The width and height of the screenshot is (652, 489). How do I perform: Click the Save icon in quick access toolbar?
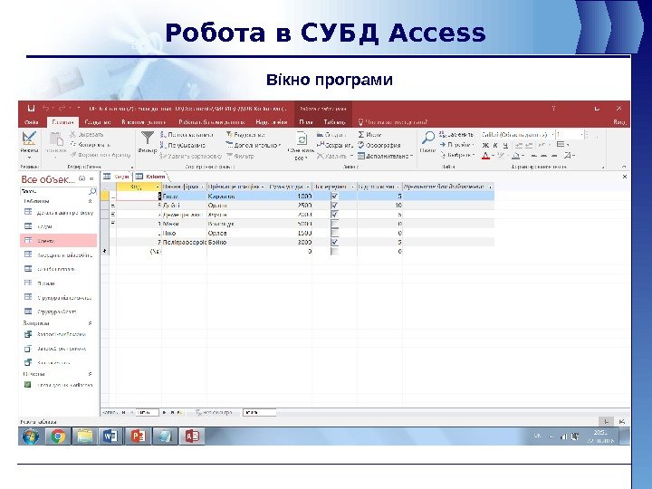[31, 108]
